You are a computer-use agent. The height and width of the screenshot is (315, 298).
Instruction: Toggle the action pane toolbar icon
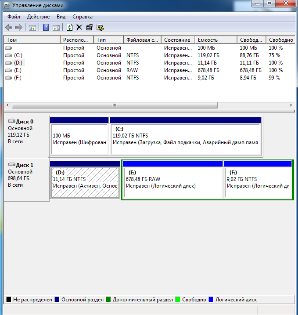point(56,28)
